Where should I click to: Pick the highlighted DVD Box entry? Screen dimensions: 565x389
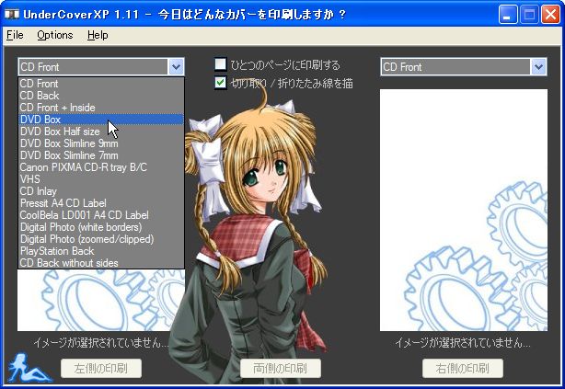[101, 120]
